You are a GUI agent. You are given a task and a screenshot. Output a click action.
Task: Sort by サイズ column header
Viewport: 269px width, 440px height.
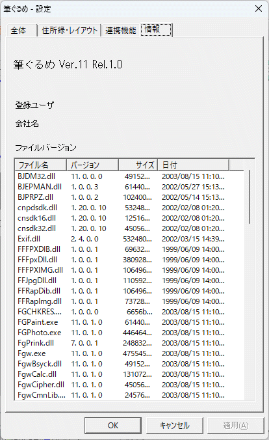(138, 165)
